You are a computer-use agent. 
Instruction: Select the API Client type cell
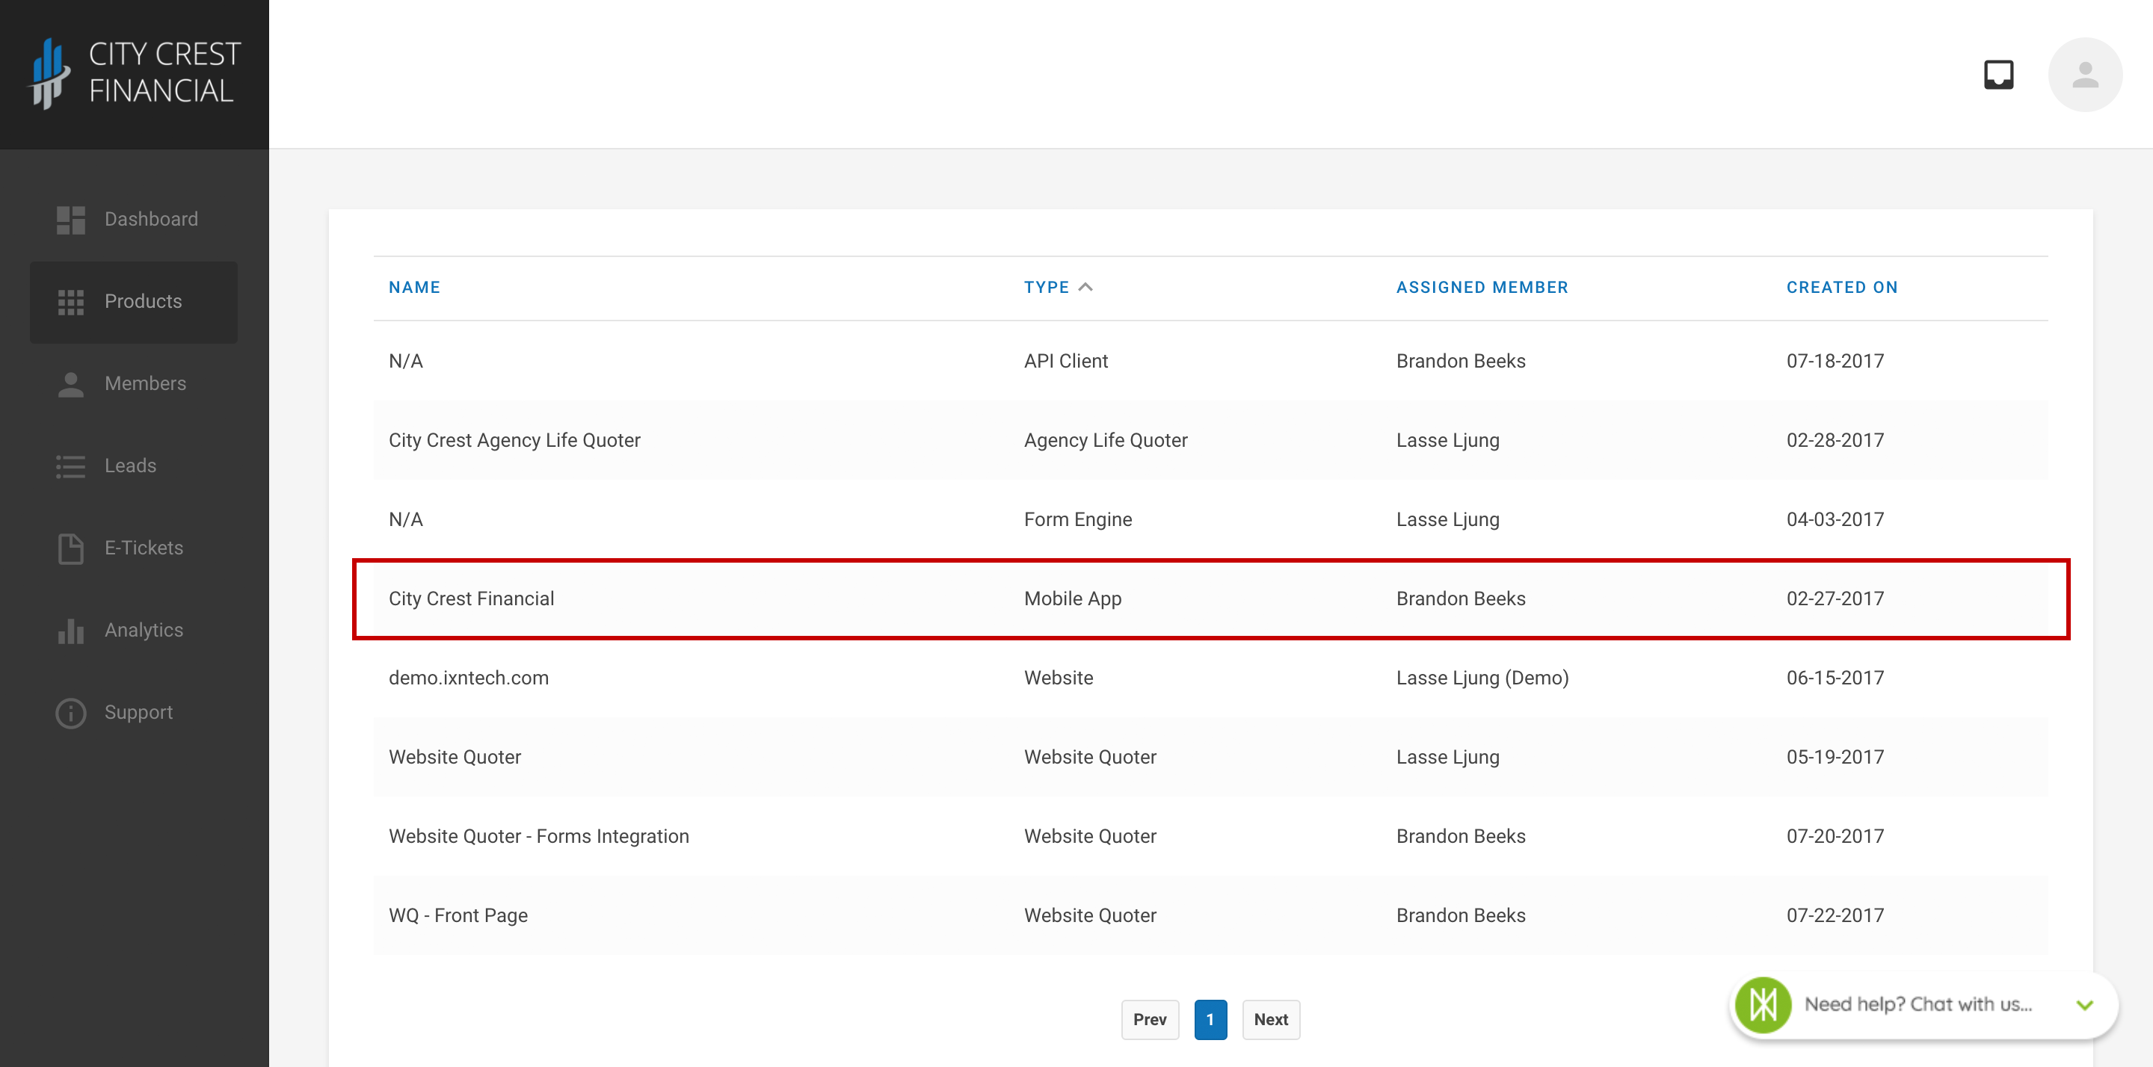click(x=1065, y=361)
